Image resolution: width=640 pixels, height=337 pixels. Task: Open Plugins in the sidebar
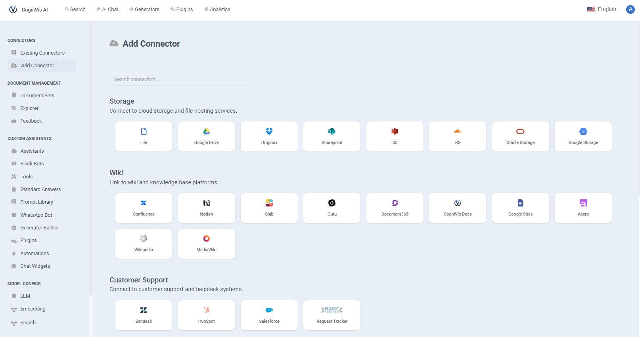(42, 240)
